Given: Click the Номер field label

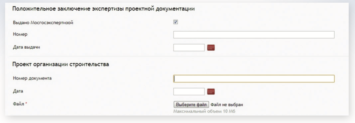Looking at the screenshot, I should point(20,34).
